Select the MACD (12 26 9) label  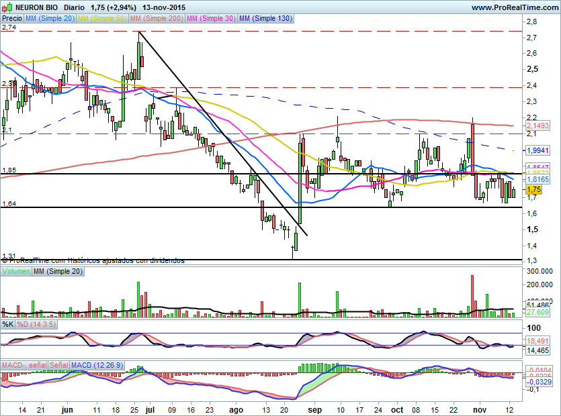coord(96,364)
